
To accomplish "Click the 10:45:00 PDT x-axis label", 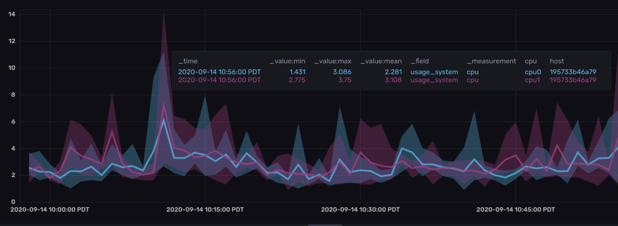I will coord(515,210).
